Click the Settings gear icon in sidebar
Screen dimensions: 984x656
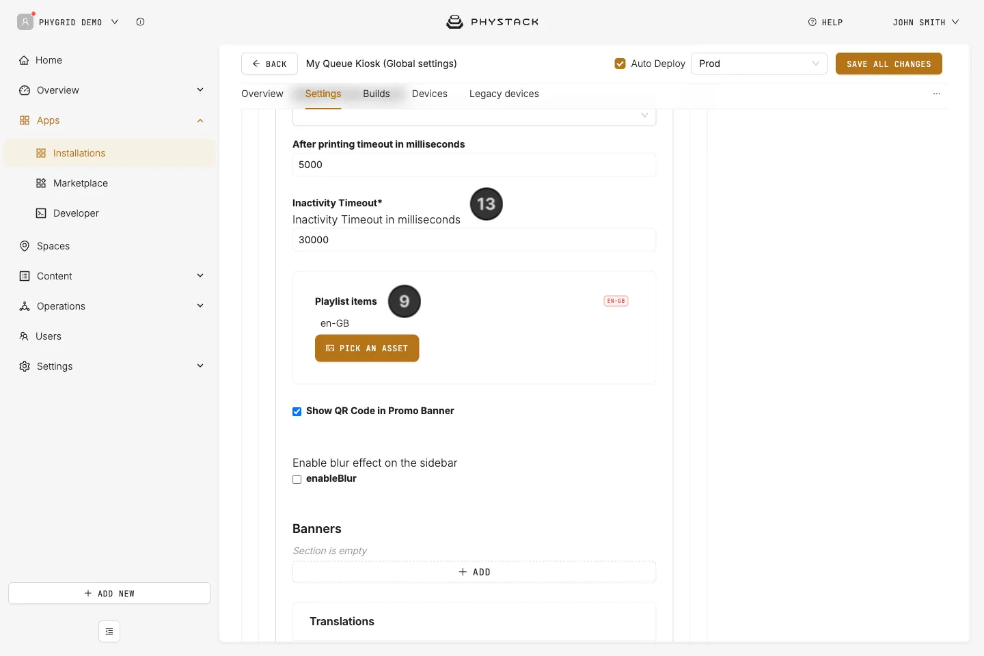tap(25, 366)
